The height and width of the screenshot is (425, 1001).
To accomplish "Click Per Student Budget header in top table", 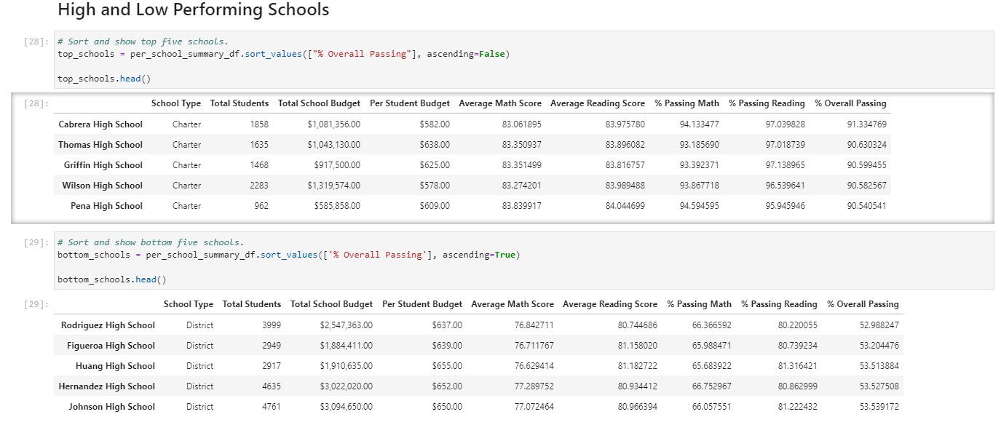I will 410,103.
